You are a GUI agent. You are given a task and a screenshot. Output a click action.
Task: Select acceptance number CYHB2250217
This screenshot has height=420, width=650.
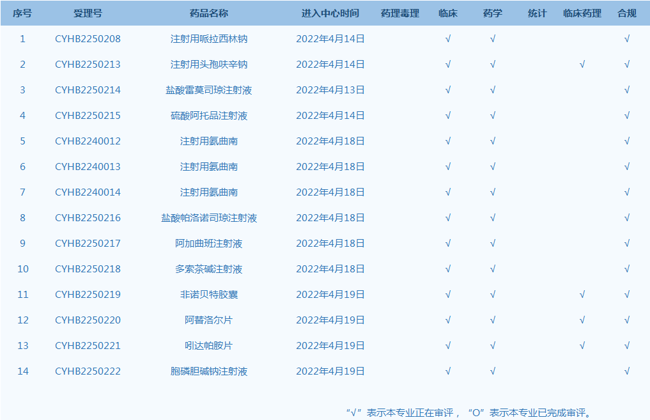point(88,244)
